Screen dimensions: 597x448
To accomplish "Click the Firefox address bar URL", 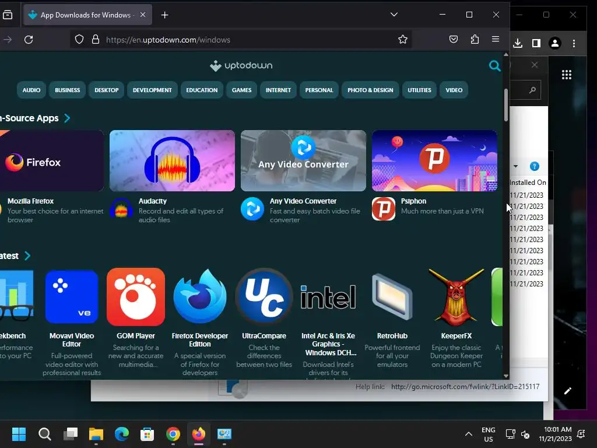I will coord(168,40).
